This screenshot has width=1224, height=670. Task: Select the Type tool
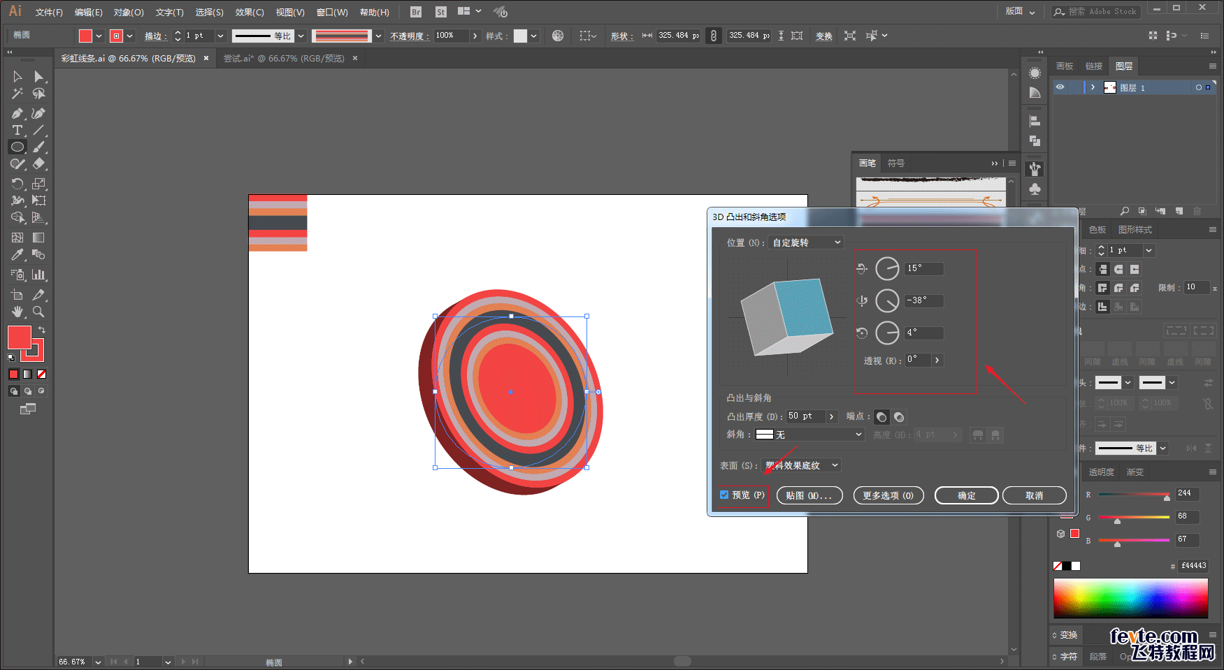[x=17, y=131]
